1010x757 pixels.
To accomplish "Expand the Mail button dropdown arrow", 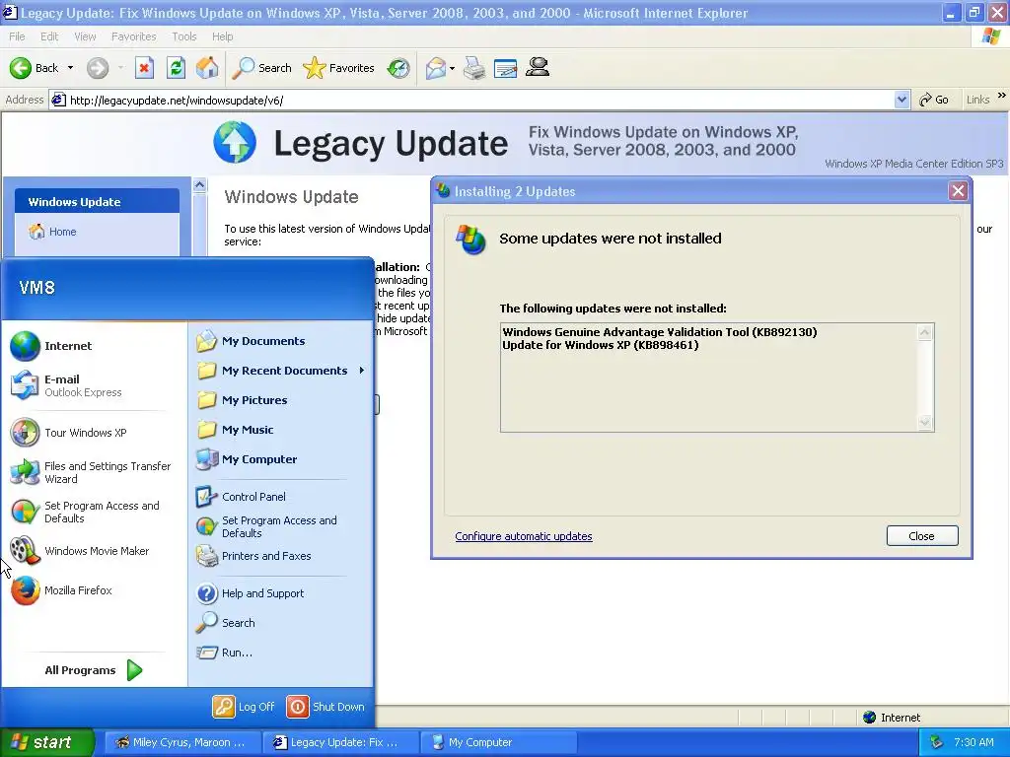I will pyautogui.click(x=452, y=68).
